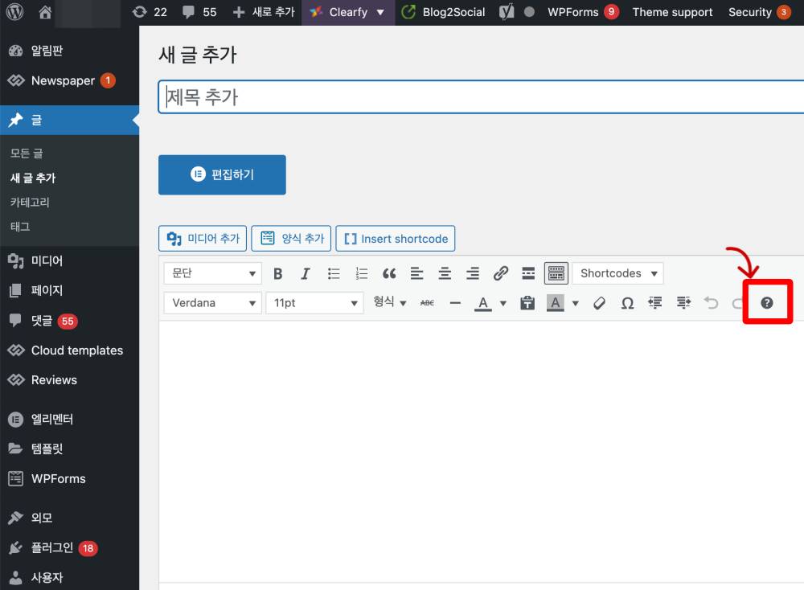Open the Verdana font family dropdown

(x=213, y=303)
